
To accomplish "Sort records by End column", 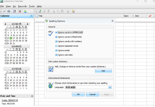I will click(141, 16).
